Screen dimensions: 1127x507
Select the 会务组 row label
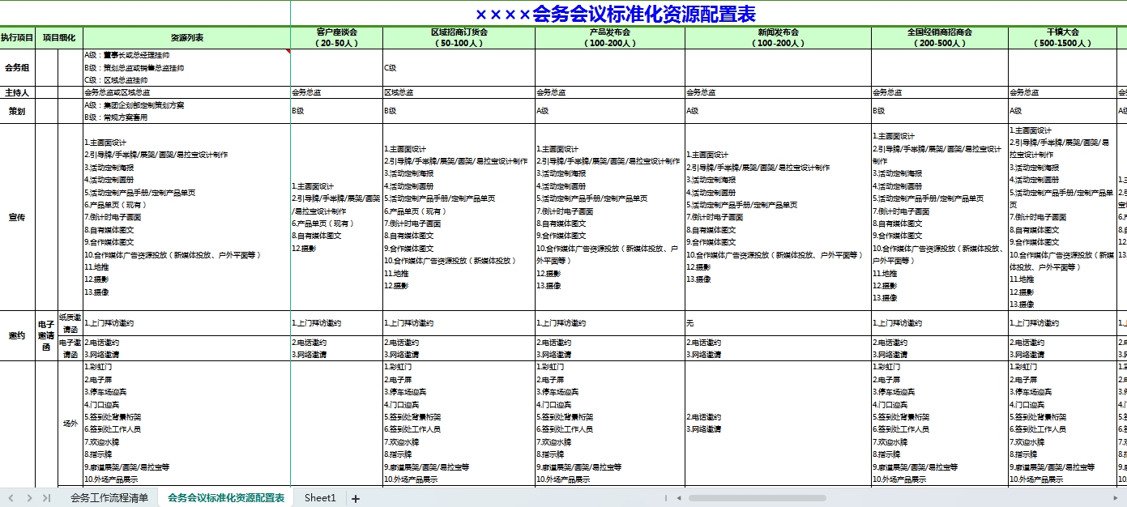[x=17, y=68]
